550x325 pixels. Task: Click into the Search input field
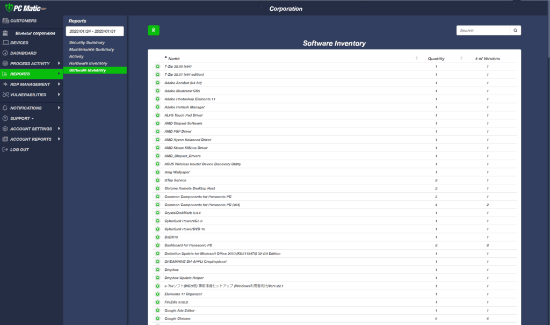pos(483,31)
